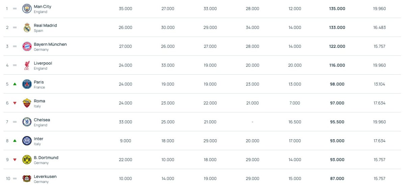This screenshot has width=405, height=185.
Task: Select Liverpool's total points value 116.000
Action: click(x=337, y=65)
